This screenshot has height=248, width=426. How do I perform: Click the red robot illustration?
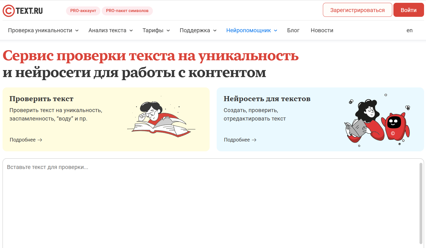(x=395, y=126)
